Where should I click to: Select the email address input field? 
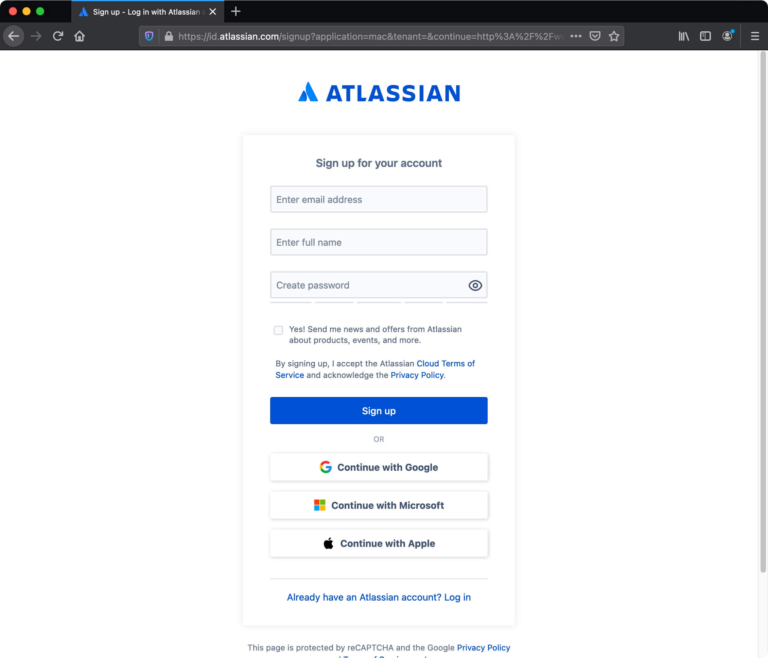pos(379,199)
